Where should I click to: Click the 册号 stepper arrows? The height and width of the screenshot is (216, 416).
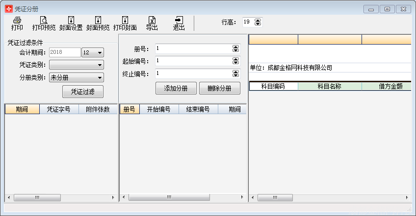(235, 48)
